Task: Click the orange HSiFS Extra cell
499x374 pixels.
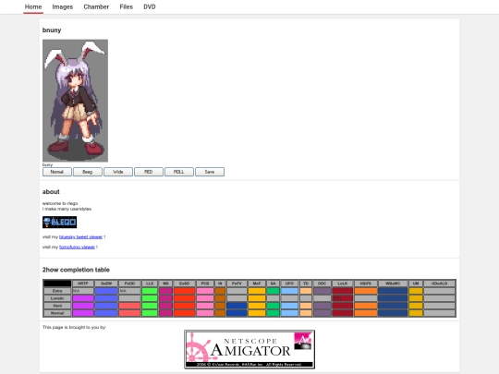Action: click(x=366, y=291)
